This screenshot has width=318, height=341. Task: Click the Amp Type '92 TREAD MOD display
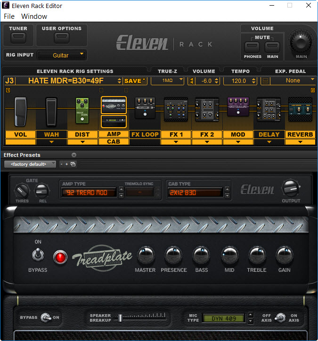tap(89, 193)
